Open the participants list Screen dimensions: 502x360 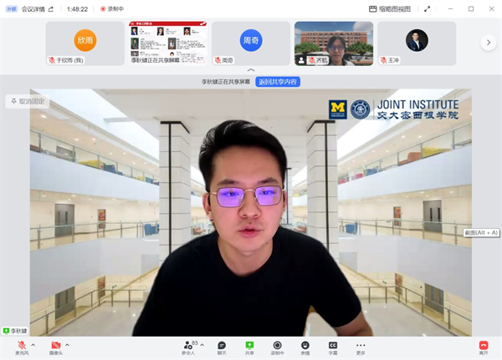coord(189,346)
